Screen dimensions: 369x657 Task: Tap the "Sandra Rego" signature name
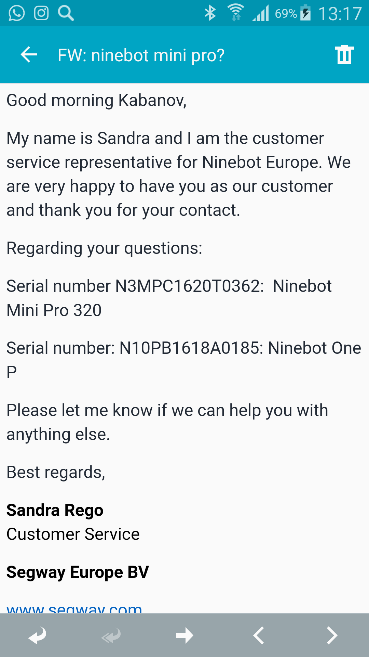55,510
